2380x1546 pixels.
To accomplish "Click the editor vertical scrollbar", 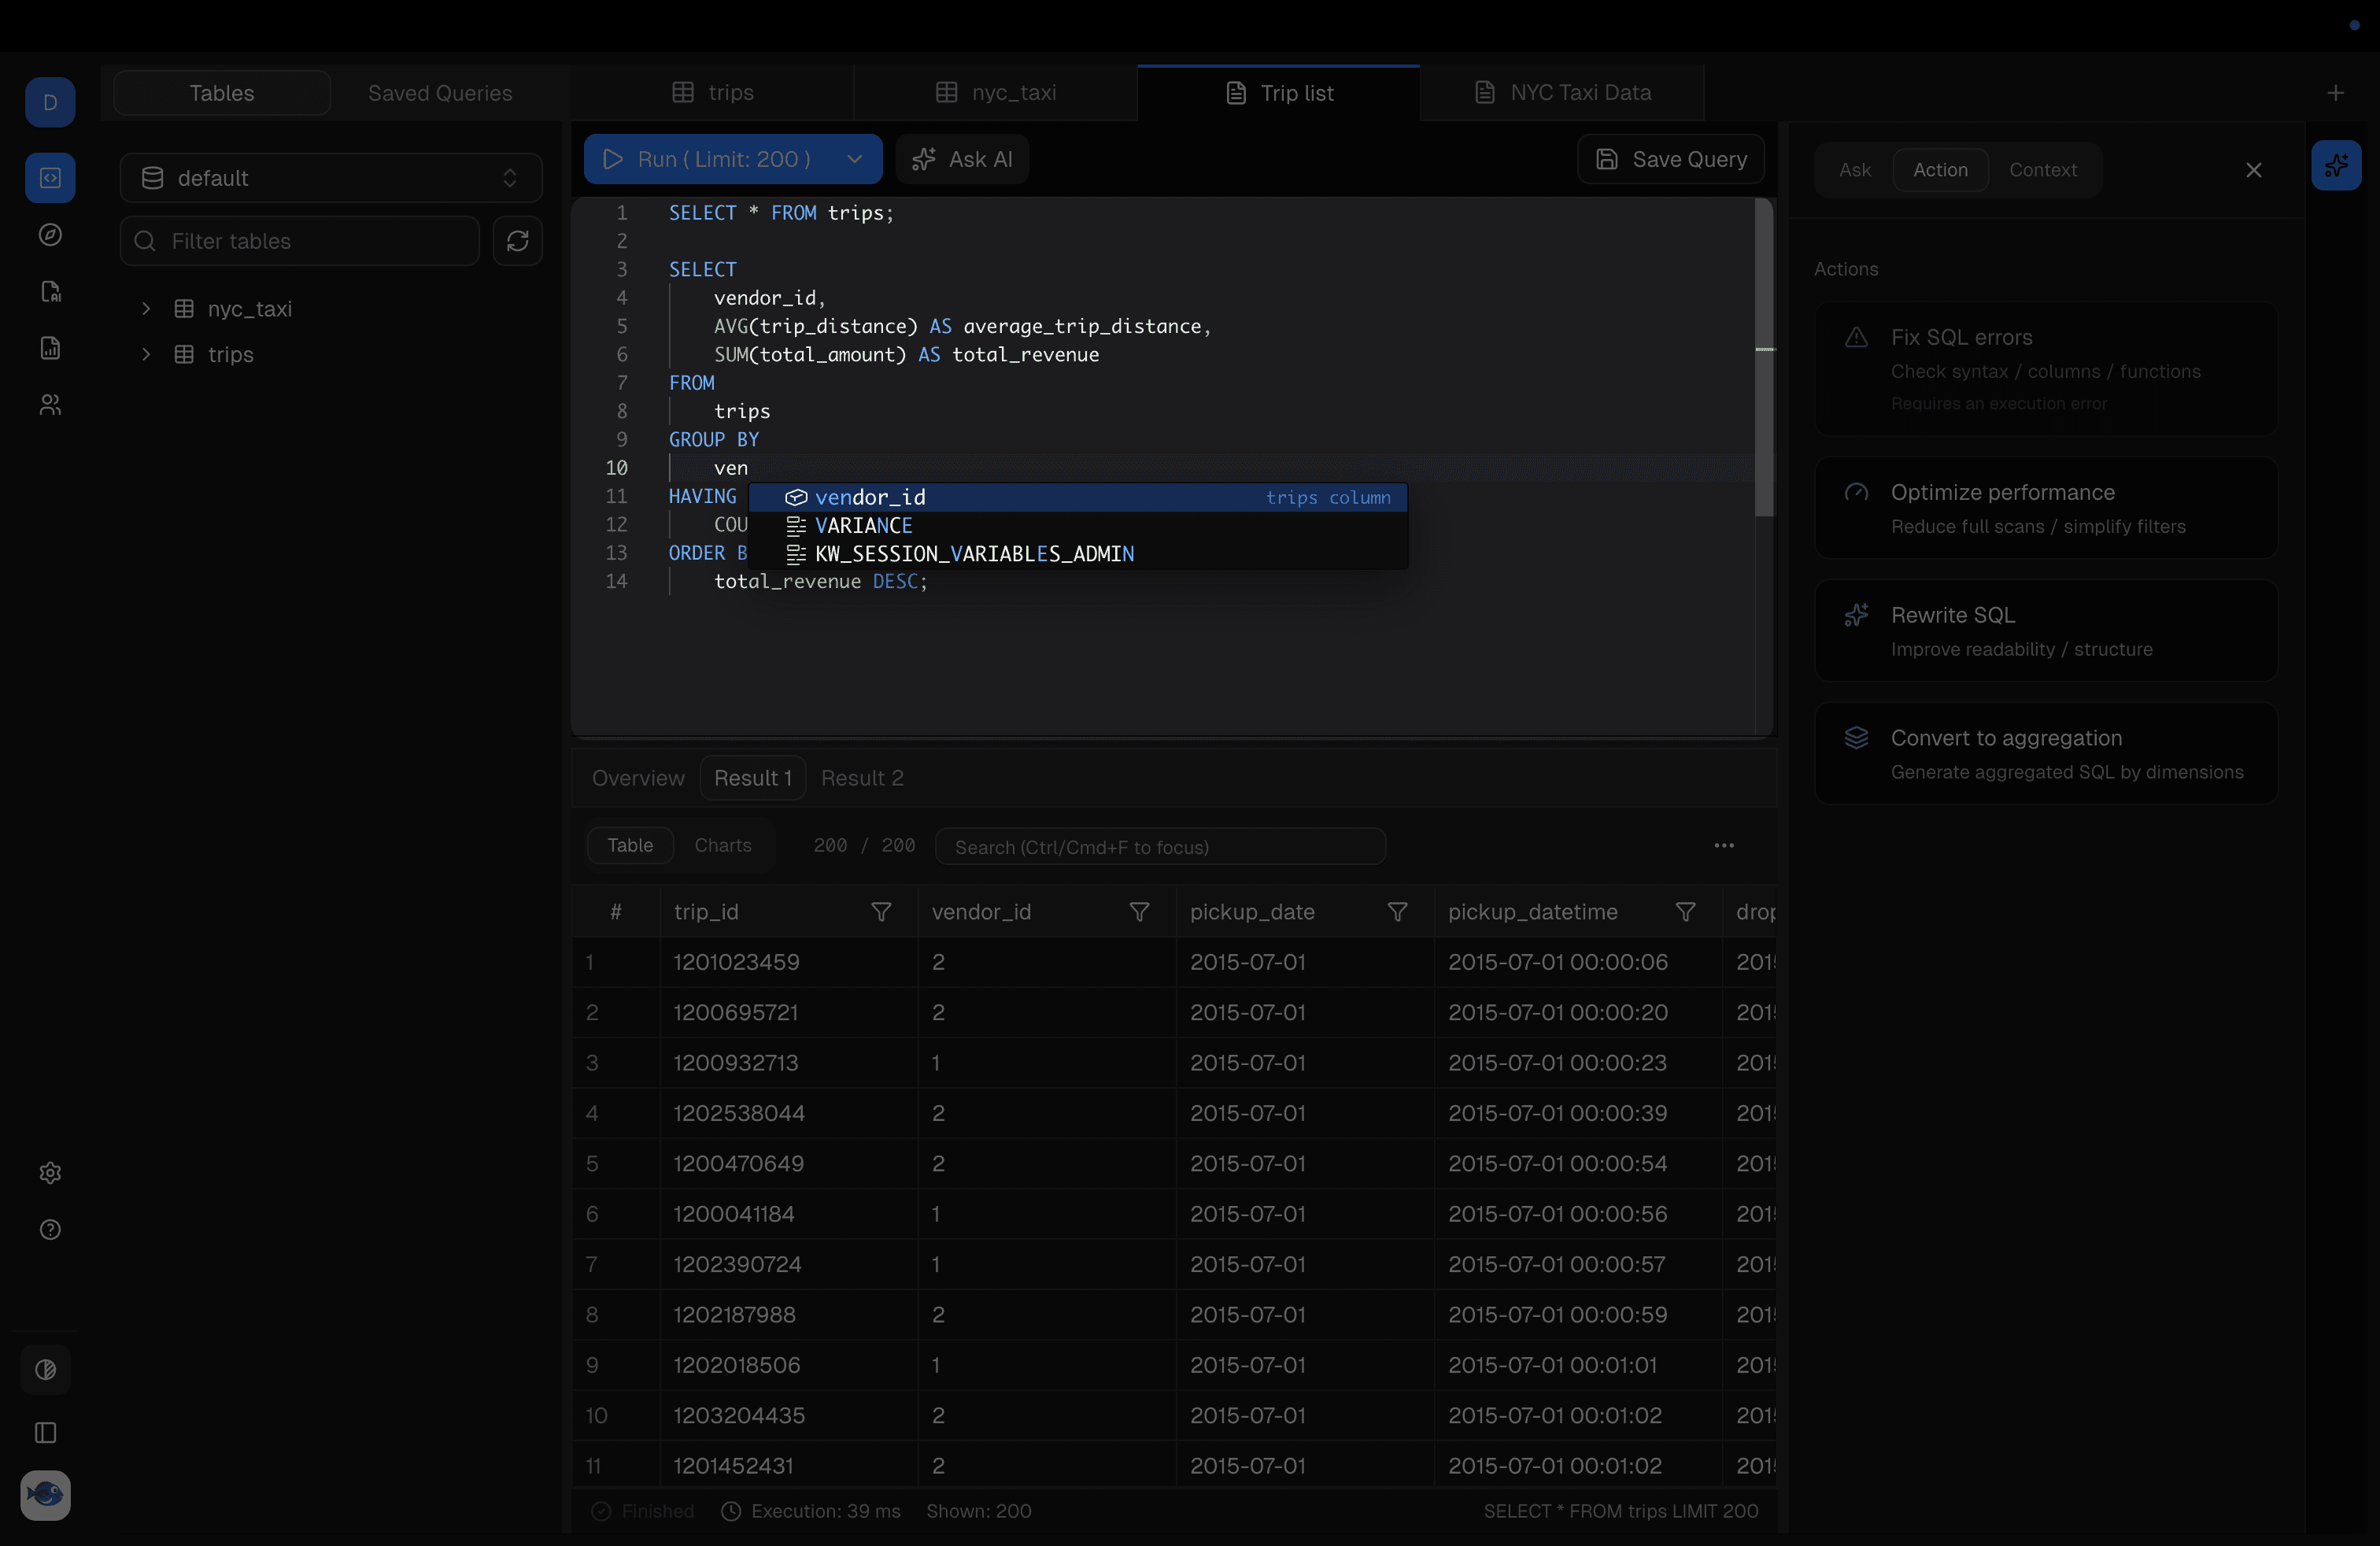I will [1765, 357].
